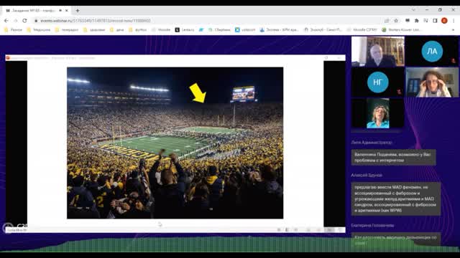Open the Chrome profile avatar
Image resolution: width=460 pixels, height=258 pixels.
click(x=444, y=21)
